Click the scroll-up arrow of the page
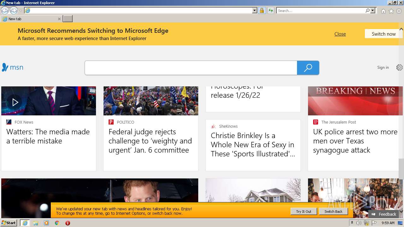 point(401,29)
